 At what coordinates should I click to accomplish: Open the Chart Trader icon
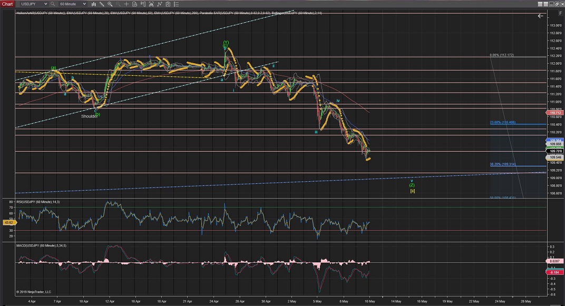coord(144,4)
